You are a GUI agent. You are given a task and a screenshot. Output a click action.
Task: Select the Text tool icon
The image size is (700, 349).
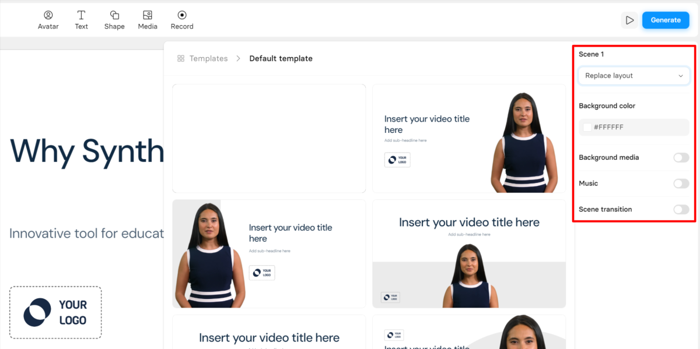coord(81,15)
